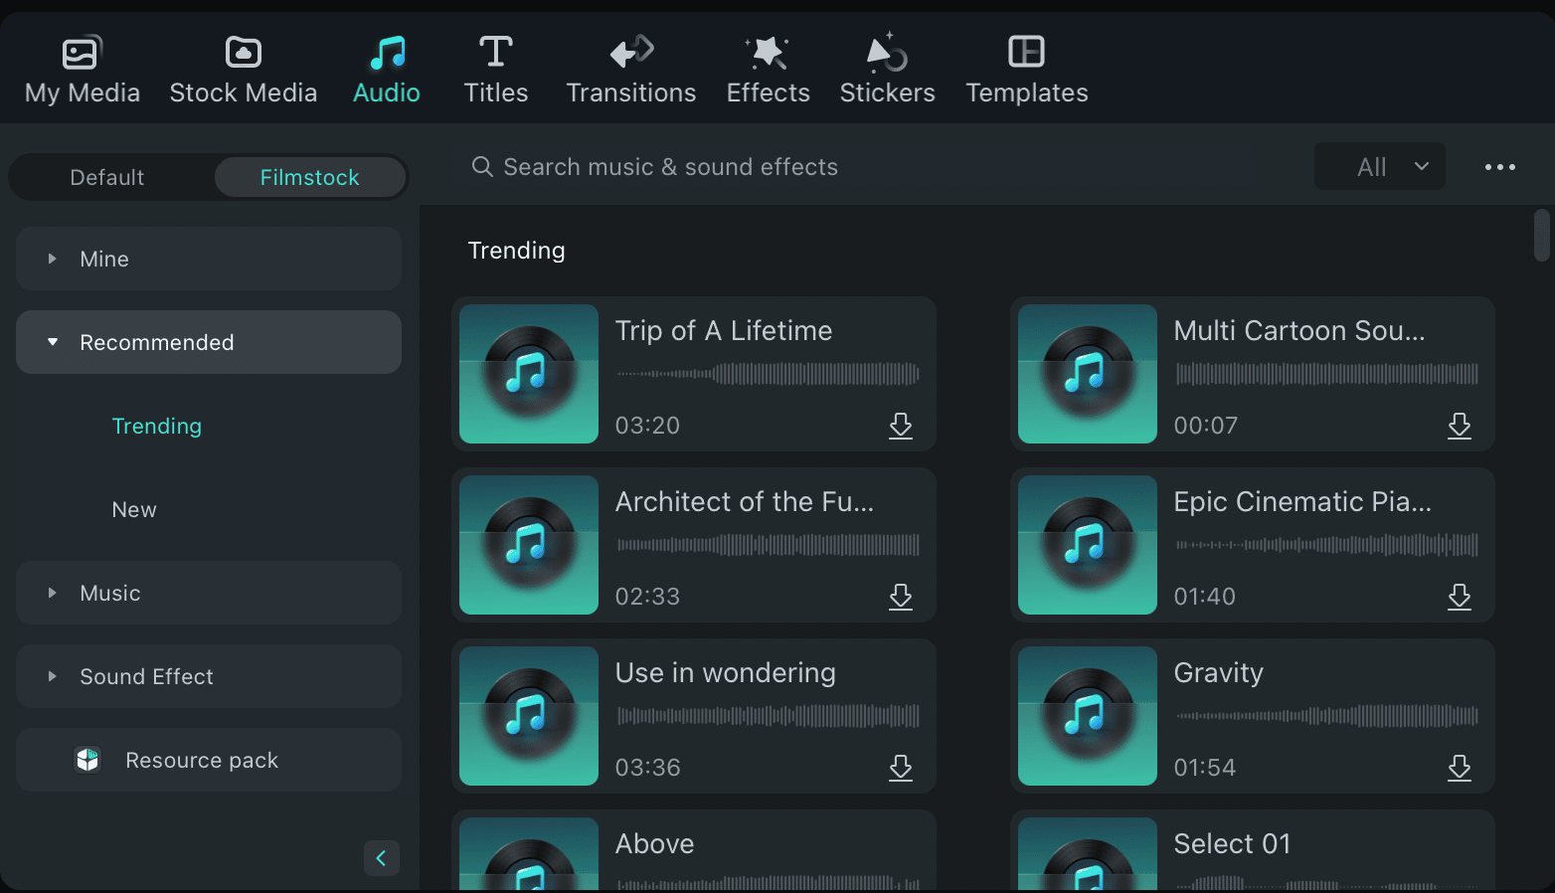Viewport: 1555px width, 893px height.
Task: Download Use in wondering track
Action: [x=901, y=768]
